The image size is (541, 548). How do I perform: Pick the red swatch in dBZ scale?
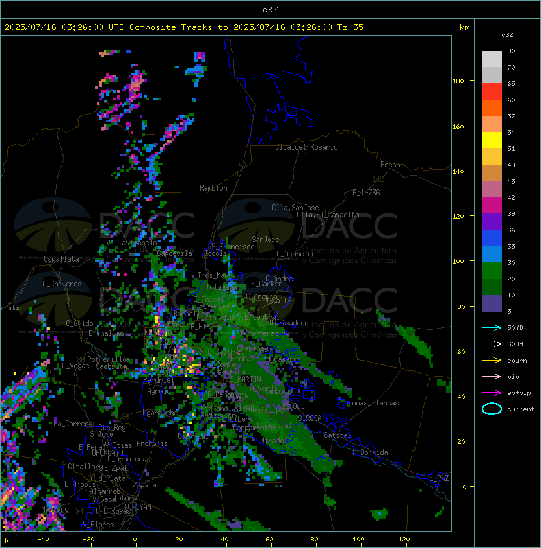pos(492,92)
